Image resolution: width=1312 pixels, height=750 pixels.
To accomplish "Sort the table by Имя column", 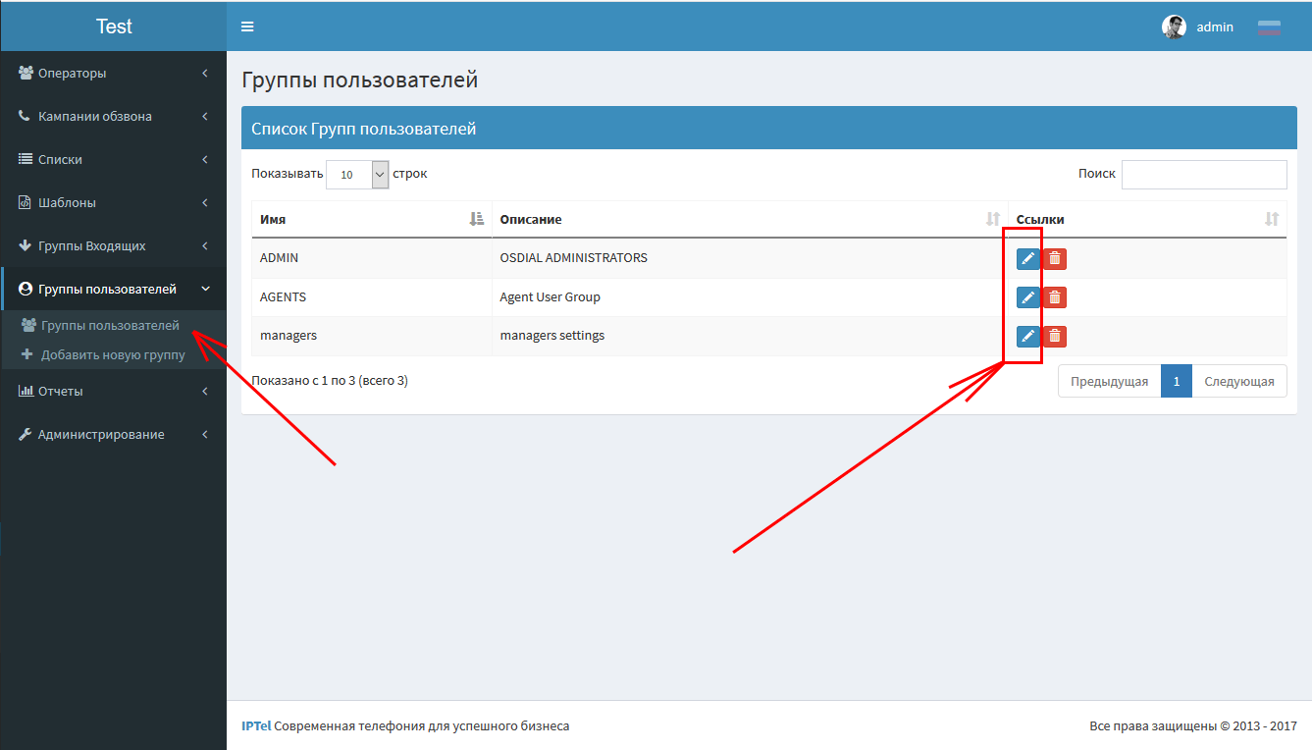I will [x=371, y=219].
